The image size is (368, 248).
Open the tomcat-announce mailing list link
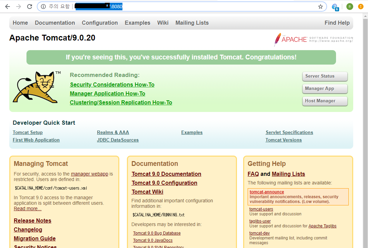[267, 192]
